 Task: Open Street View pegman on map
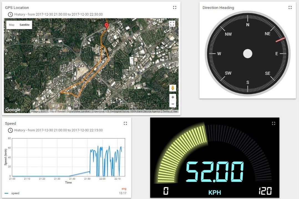173,88
